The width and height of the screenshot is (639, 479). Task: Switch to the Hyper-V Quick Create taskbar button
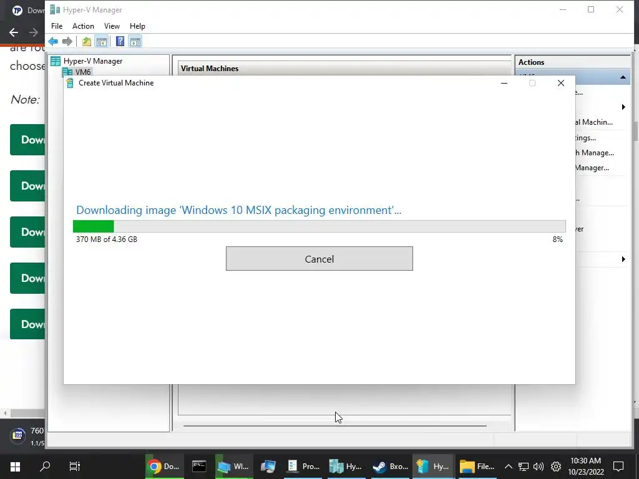pos(433,467)
